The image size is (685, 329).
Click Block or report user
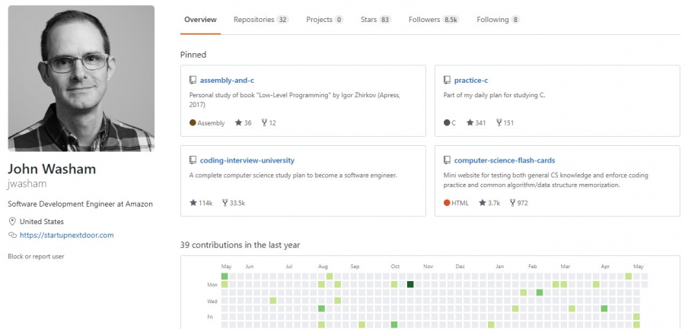tap(36, 257)
